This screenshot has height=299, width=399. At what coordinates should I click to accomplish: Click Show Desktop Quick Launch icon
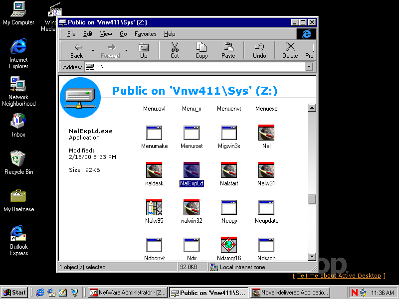63,293
